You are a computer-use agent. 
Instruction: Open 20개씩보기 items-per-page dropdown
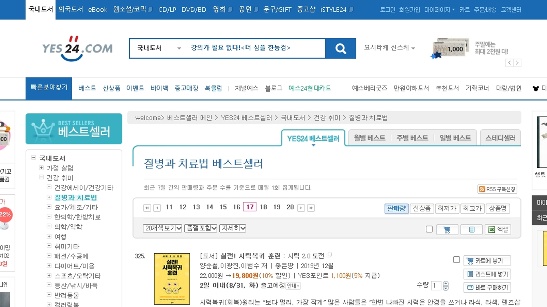click(162, 228)
